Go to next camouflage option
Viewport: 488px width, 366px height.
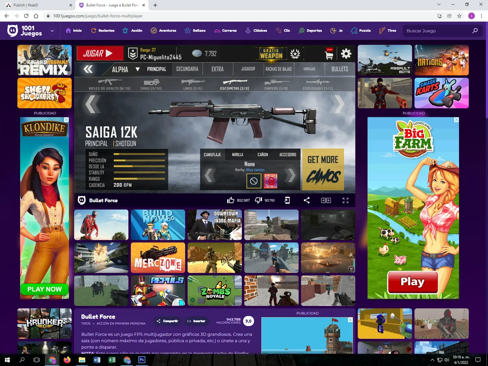[291, 175]
